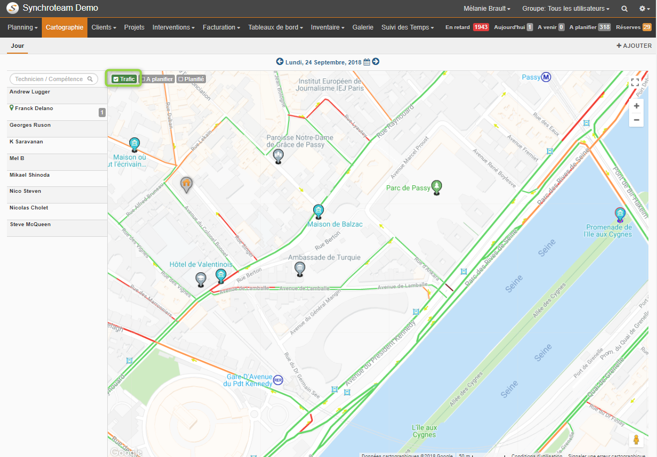657x457 pixels.
Task: Select technician Nico Steven
Action: point(57,195)
